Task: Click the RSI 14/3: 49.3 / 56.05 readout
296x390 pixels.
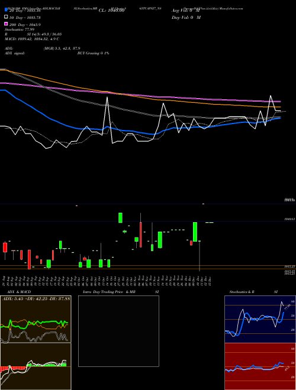Action: click(33, 34)
